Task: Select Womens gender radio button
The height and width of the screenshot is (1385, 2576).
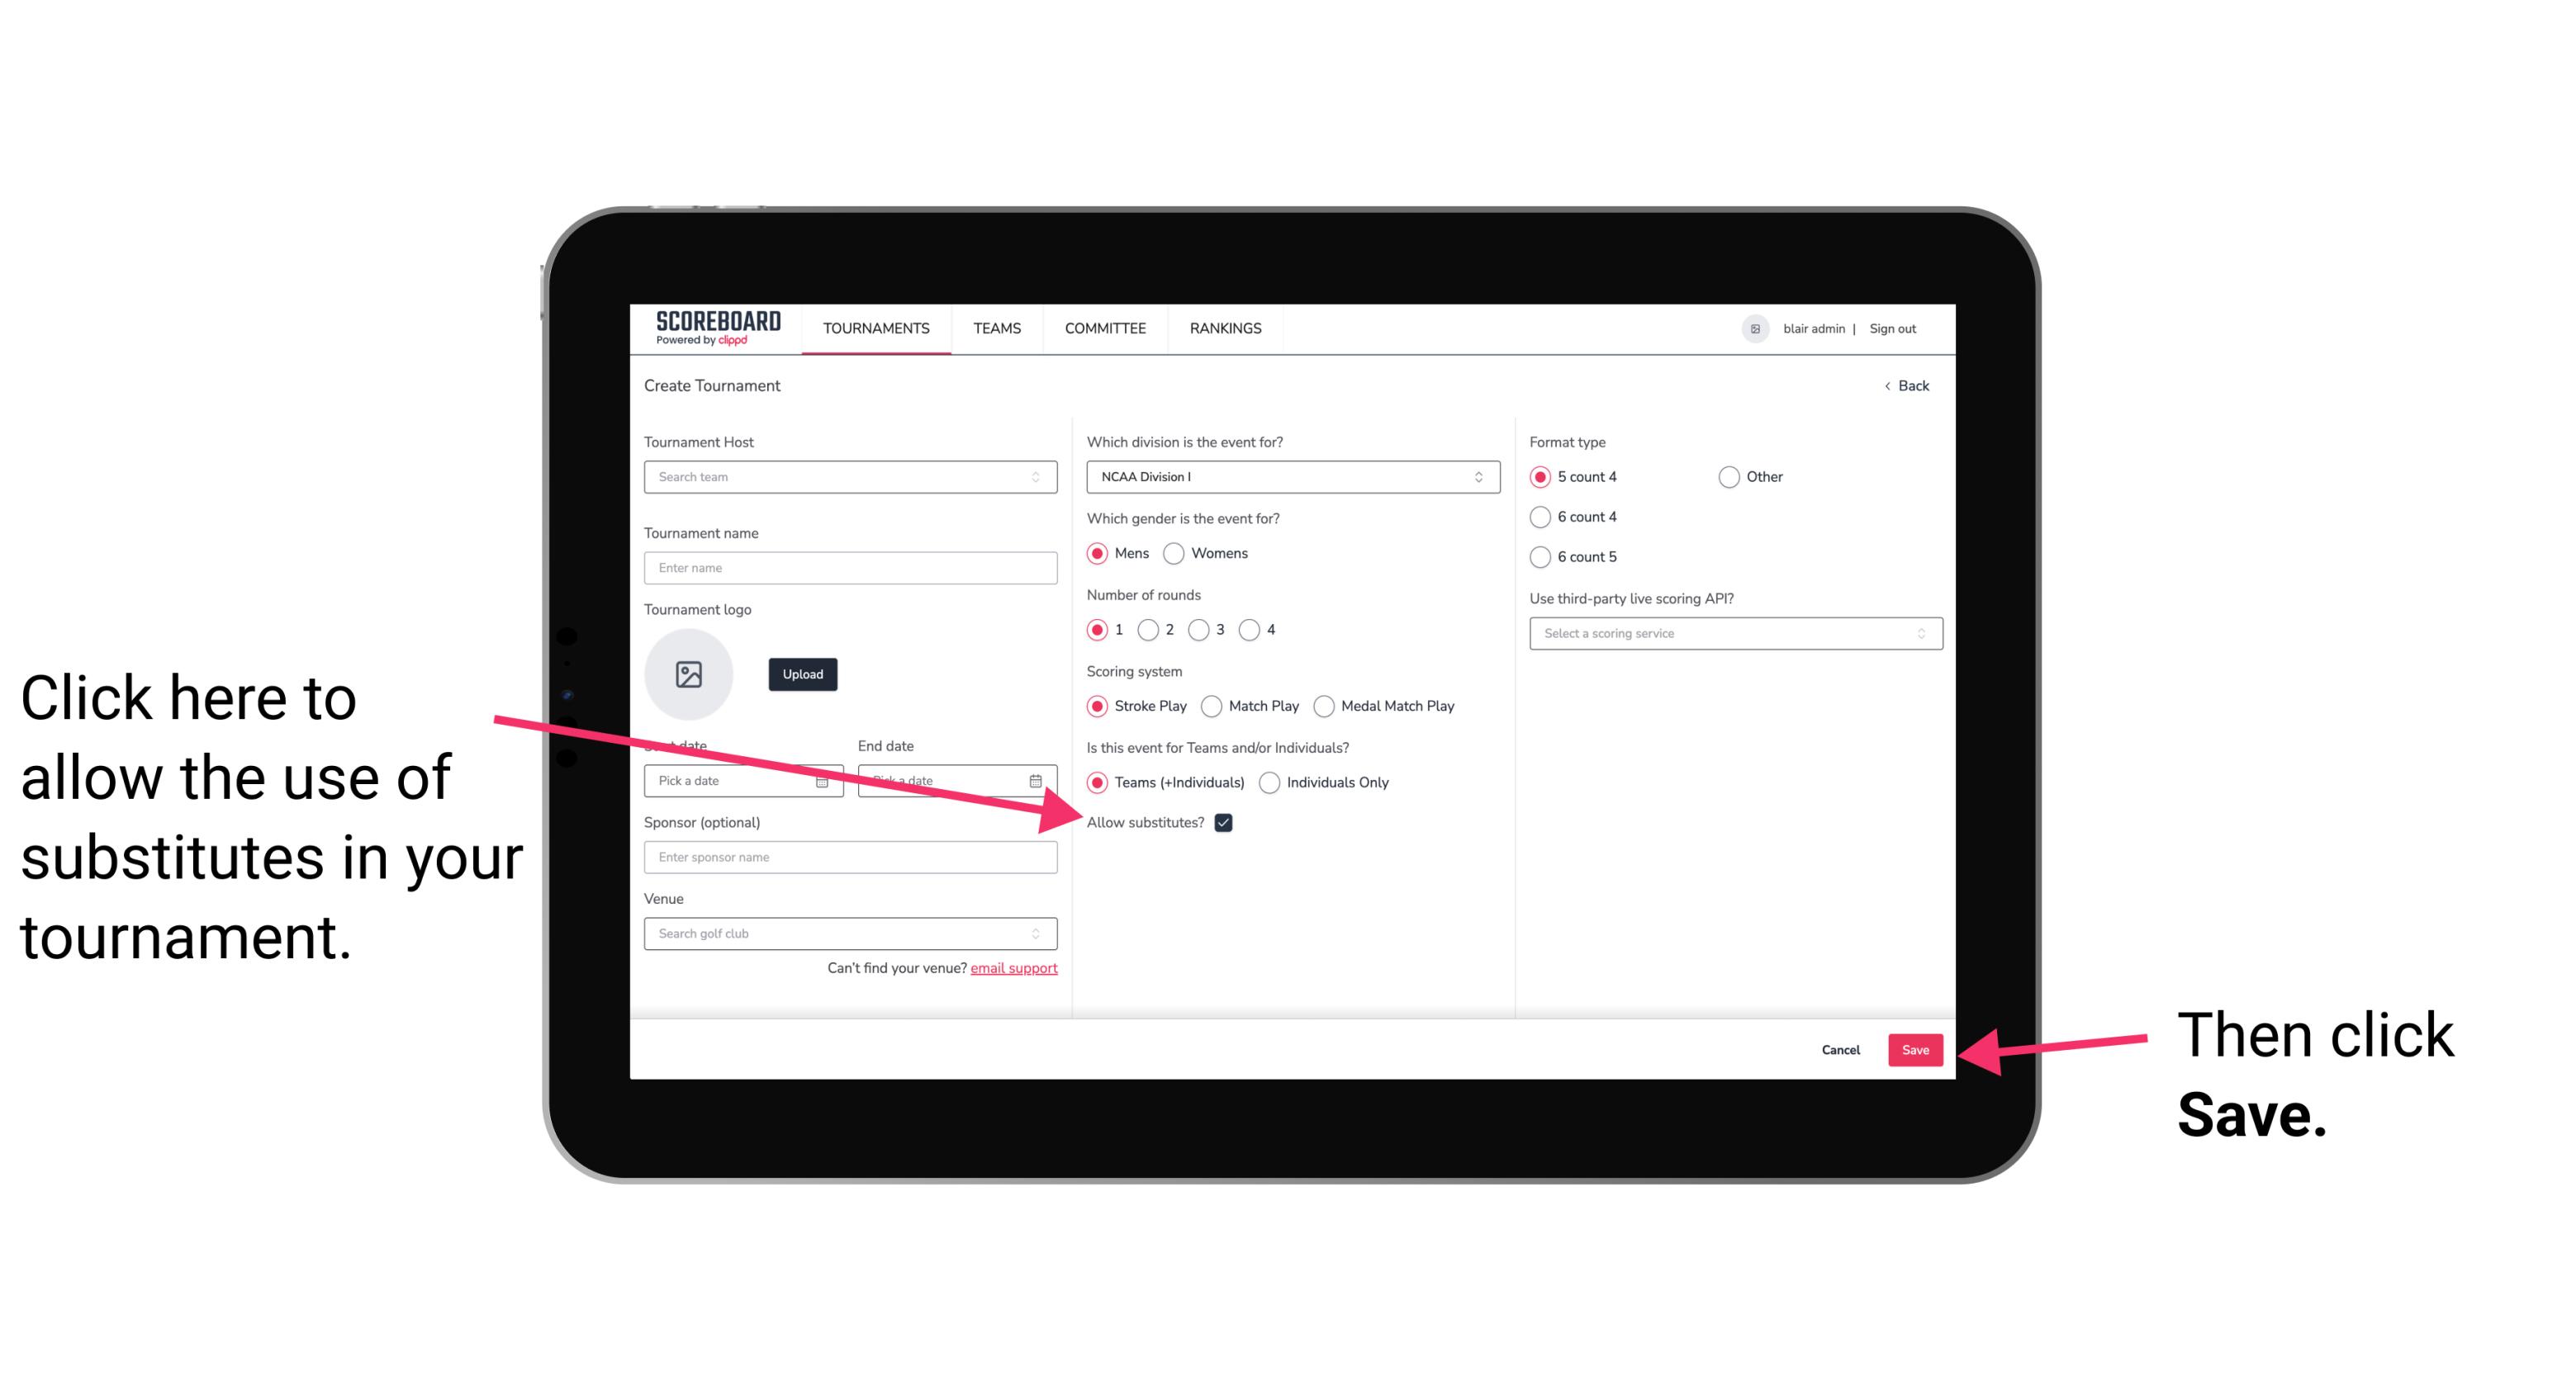Action: click(x=1177, y=553)
